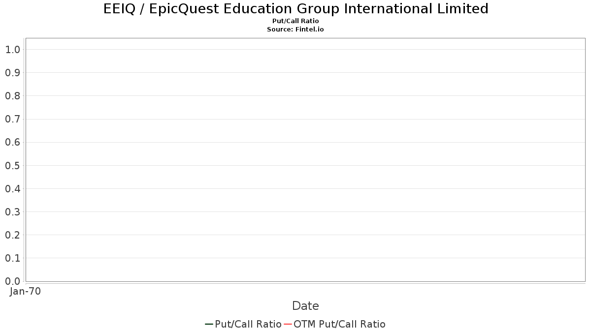This screenshot has height=332, width=591.
Task: Click the 0.4 y-axis label
Action: point(13,189)
